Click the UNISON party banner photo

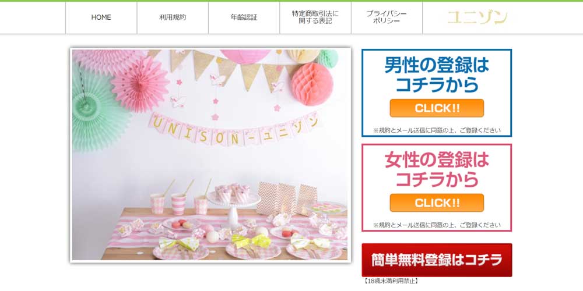click(x=210, y=155)
